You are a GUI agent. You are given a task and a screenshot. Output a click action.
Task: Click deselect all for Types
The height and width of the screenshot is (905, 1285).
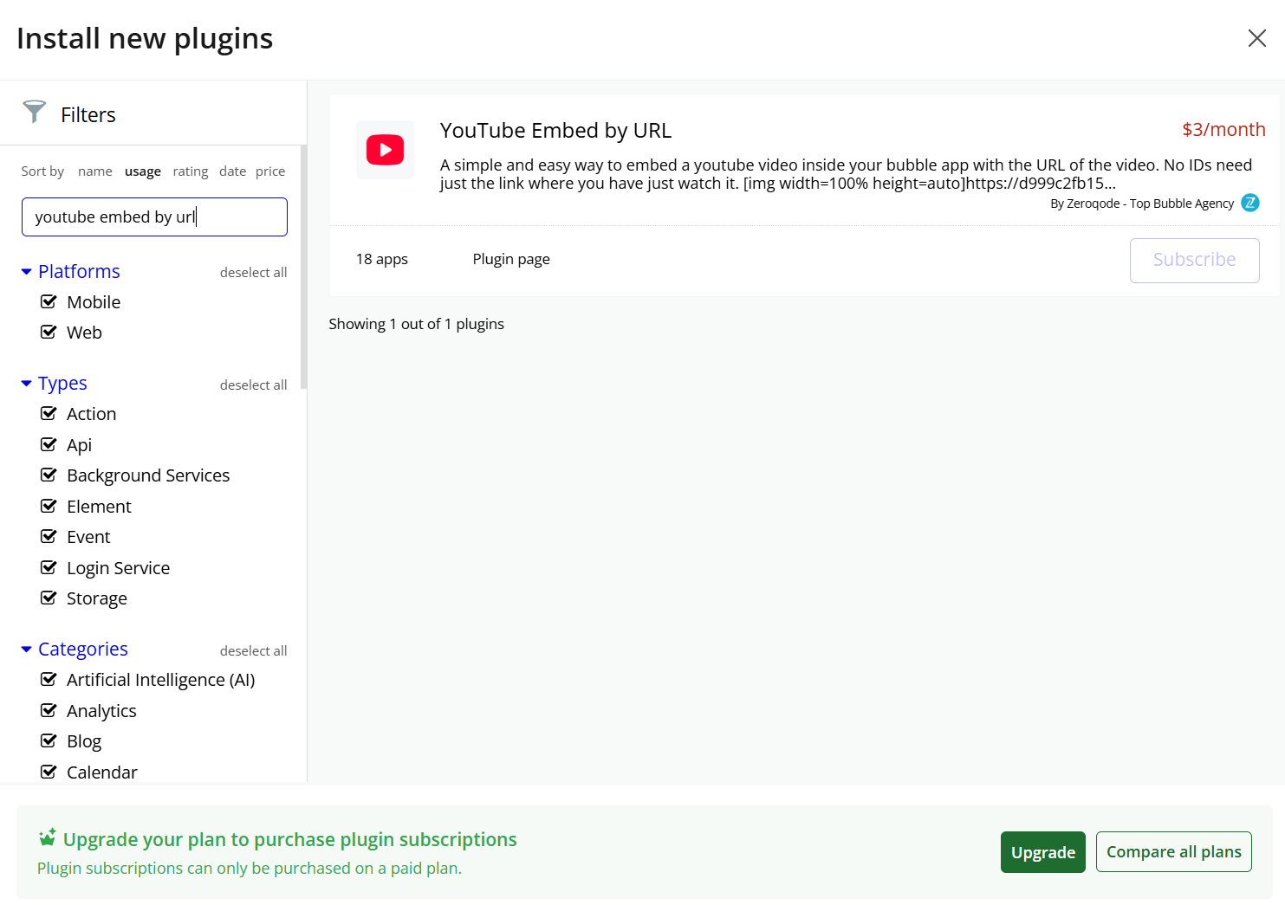[253, 385]
